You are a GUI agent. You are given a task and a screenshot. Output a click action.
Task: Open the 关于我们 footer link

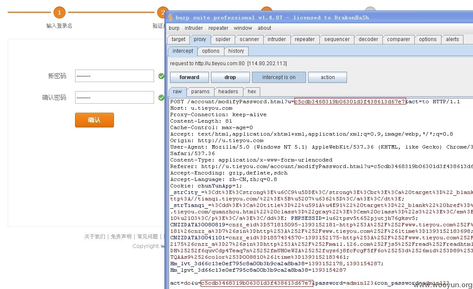tap(95, 236)
